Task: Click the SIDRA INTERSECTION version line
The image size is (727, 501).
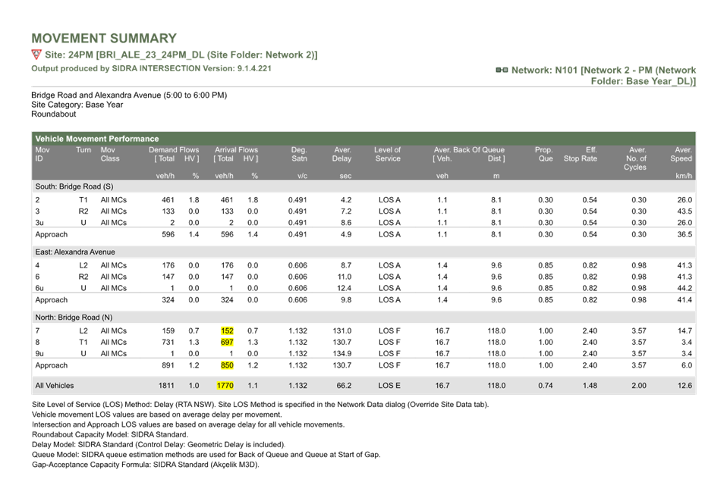Action: click(151, 68)
